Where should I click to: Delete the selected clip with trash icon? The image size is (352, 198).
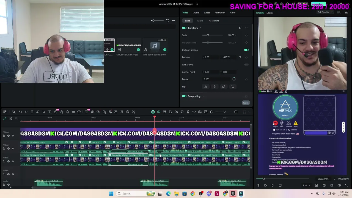click(32, 112)
